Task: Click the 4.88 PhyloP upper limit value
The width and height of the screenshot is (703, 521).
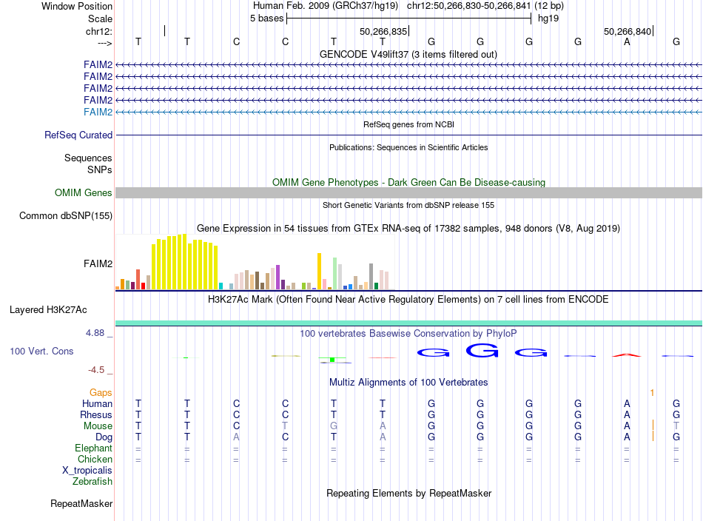Action: point(95,333)
